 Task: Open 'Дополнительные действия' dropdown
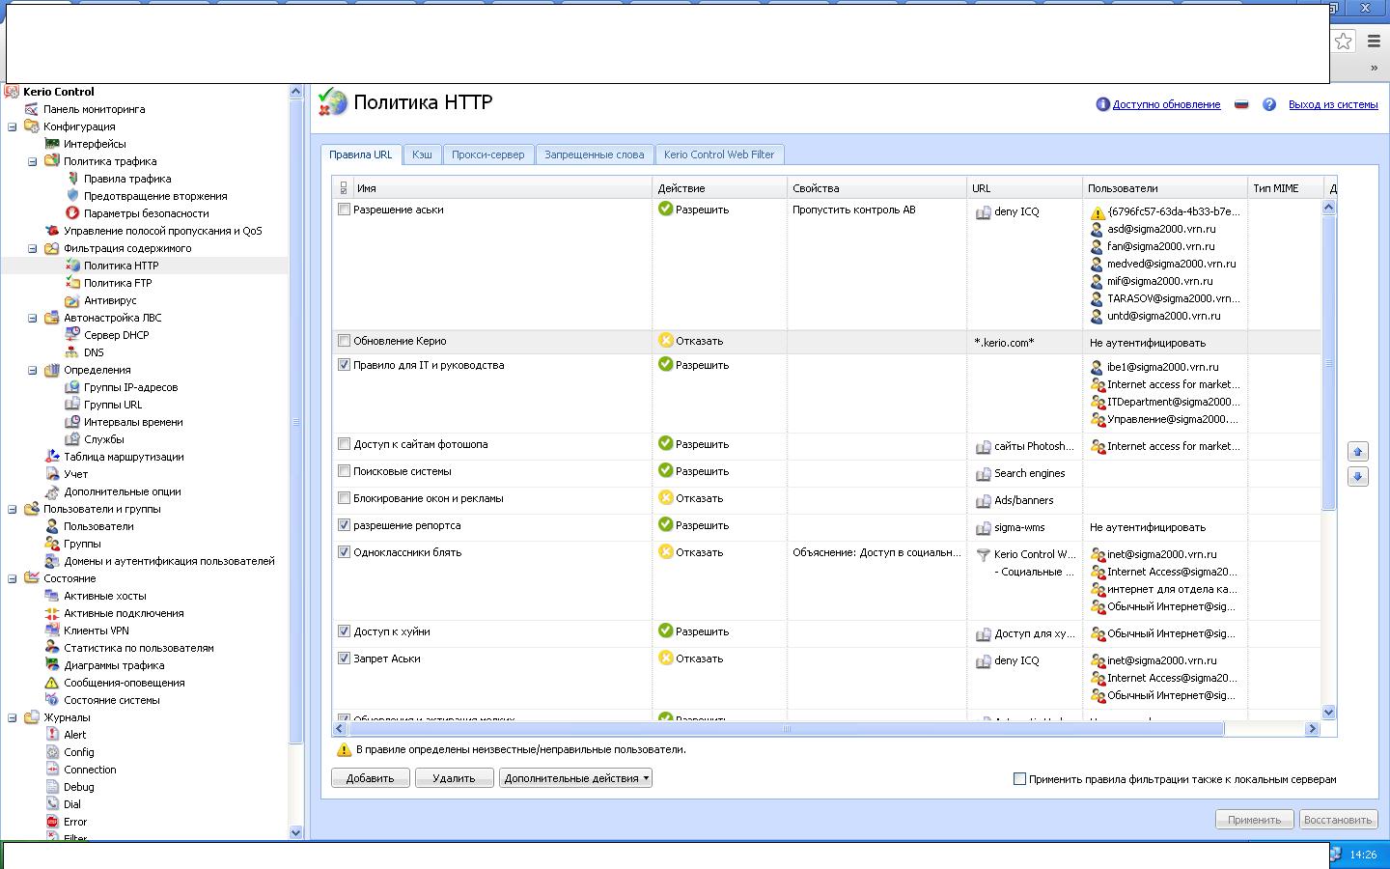pyautogui.click(x=575, y=778)
